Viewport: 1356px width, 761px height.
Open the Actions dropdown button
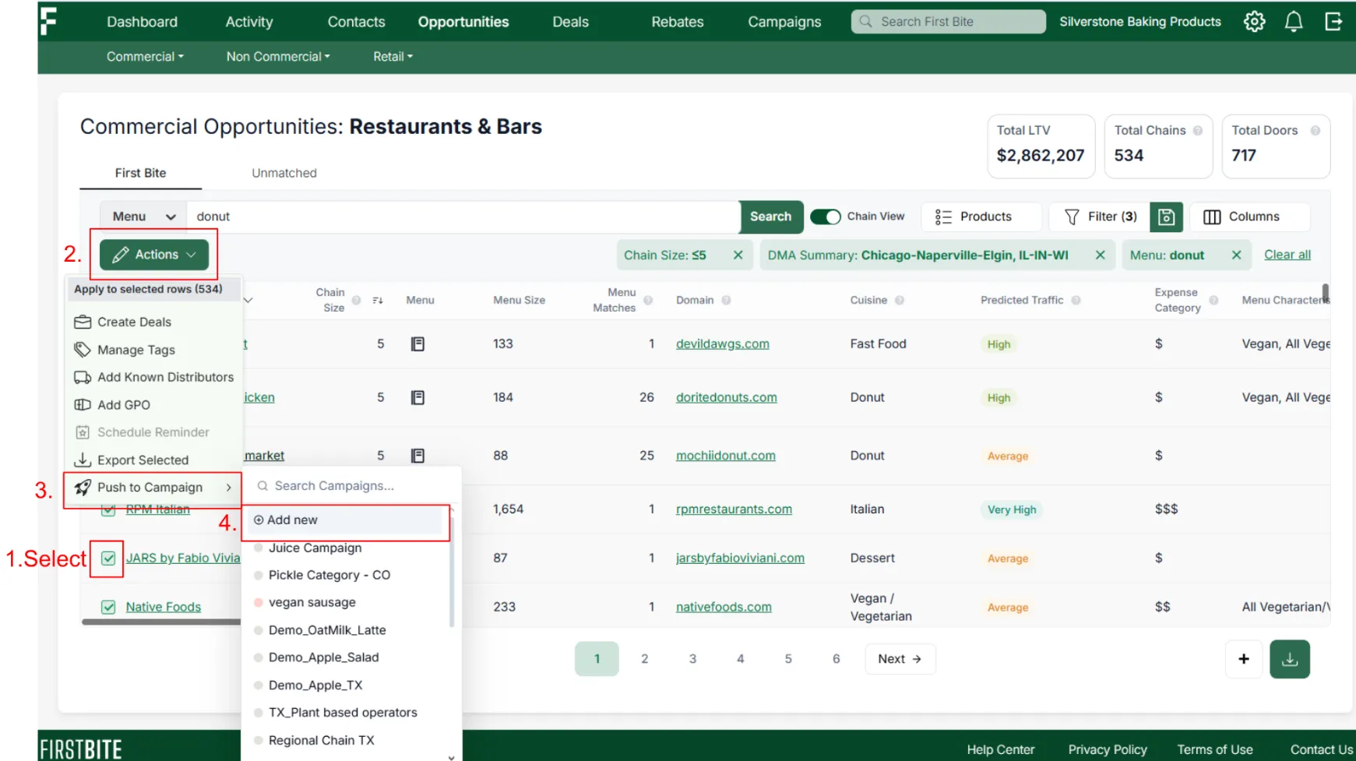pos(153,255)
